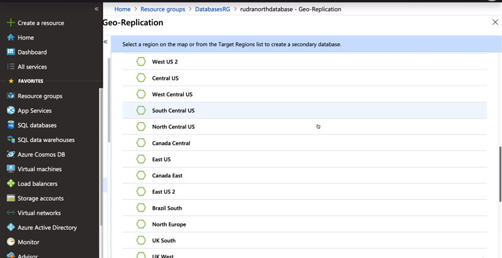Click the Canada Central hexagon icon
Viewport: 502px width, 258px height.
click(x=141, y=143)
